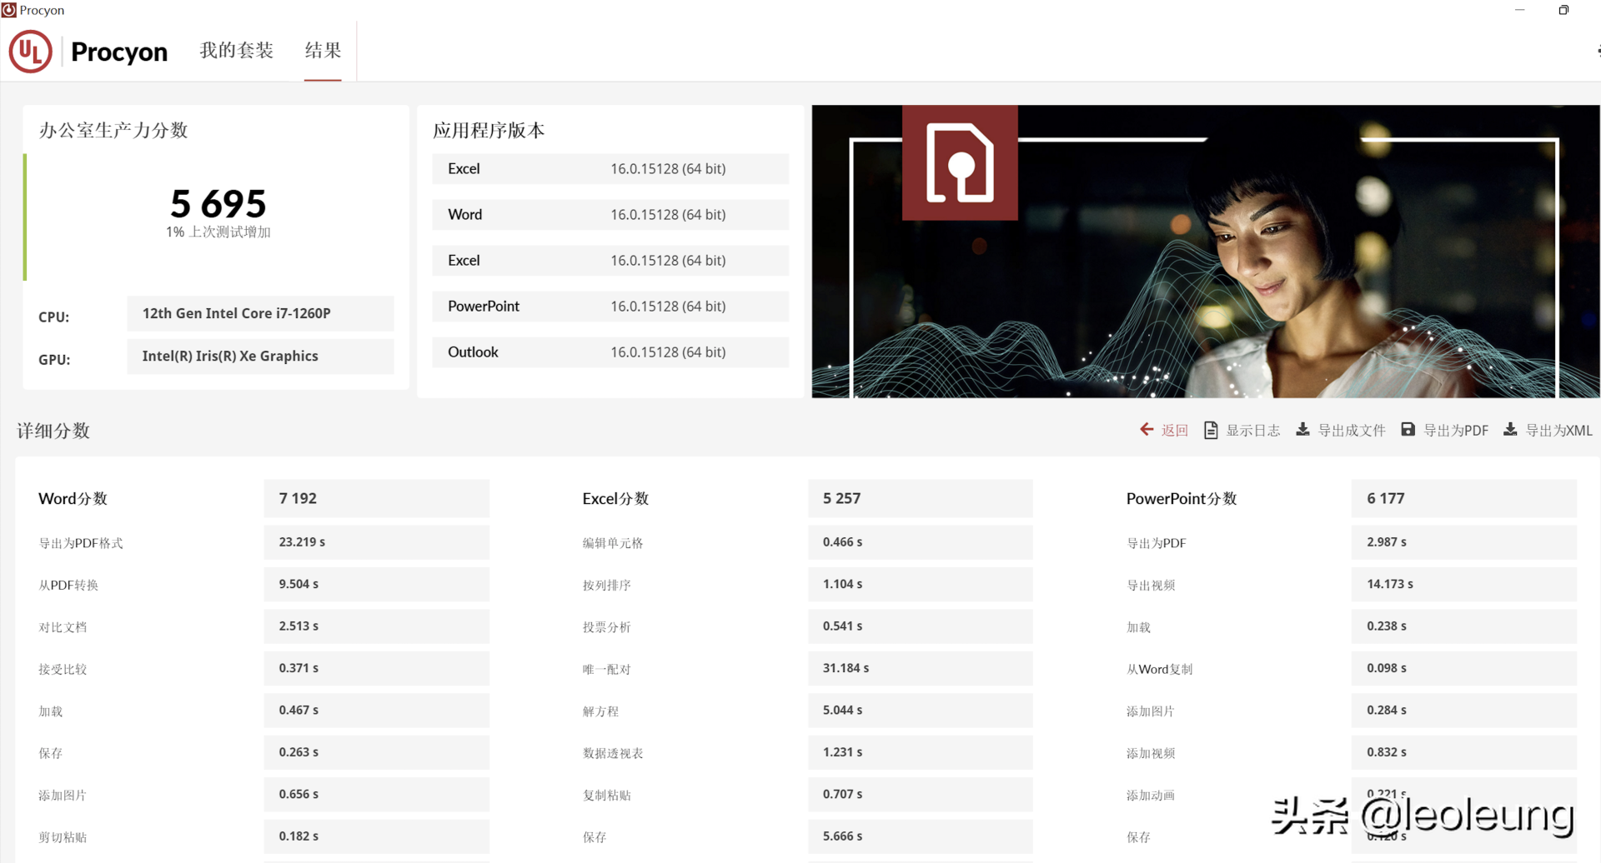The width and height of the screenshot is (1601, 863).
Task: Click the 0.832 s value
Action: coord(1464,752)
